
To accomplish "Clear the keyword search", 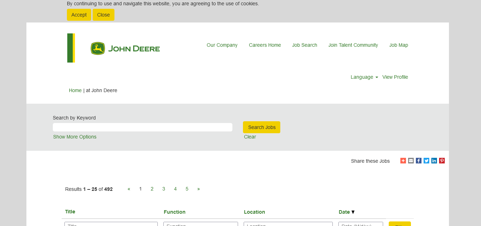I will (250, 137).
